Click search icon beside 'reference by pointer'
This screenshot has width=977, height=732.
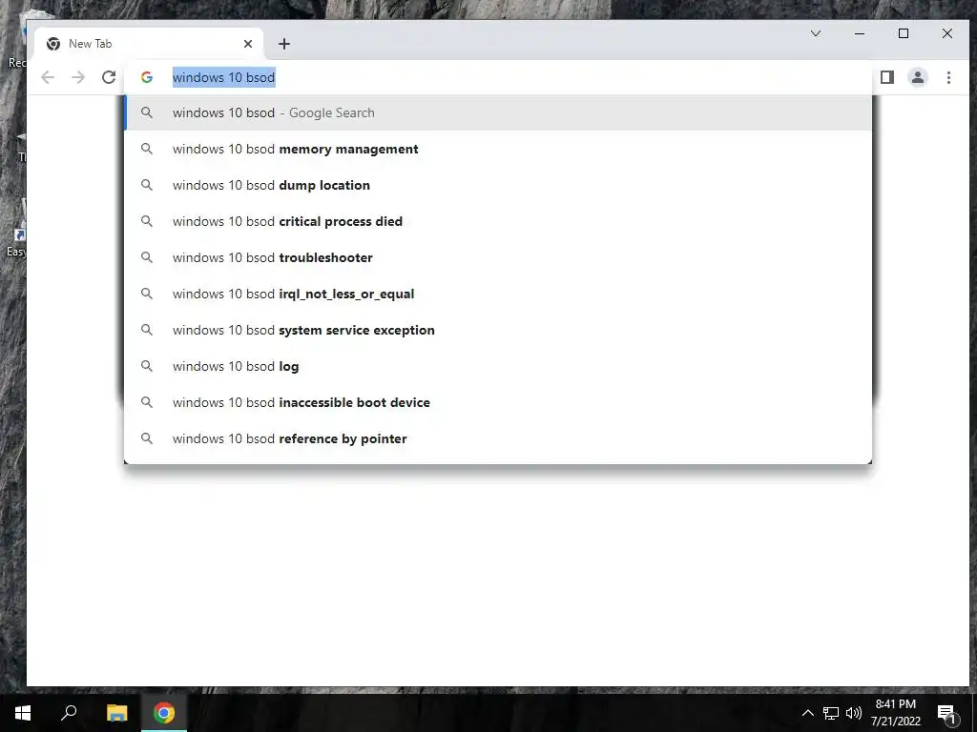coord(146,438)
